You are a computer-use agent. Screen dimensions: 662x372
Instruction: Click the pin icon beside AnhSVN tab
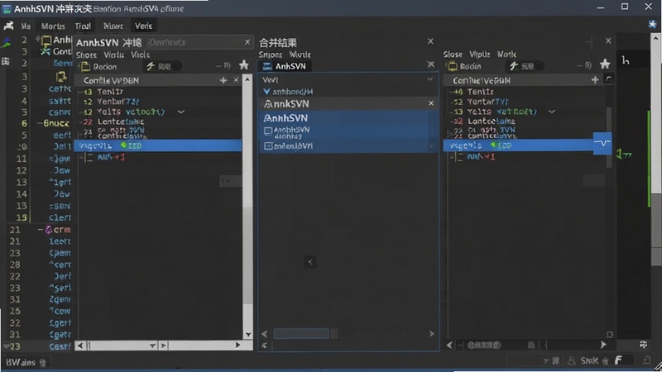(x=430, y=64)
